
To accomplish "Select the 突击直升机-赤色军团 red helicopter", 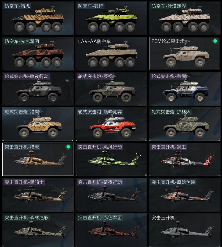I will 111,230.
